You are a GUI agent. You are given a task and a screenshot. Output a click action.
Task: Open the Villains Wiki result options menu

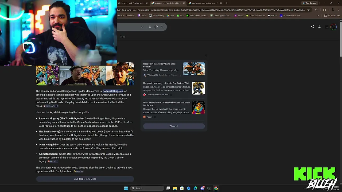point(180,75)
